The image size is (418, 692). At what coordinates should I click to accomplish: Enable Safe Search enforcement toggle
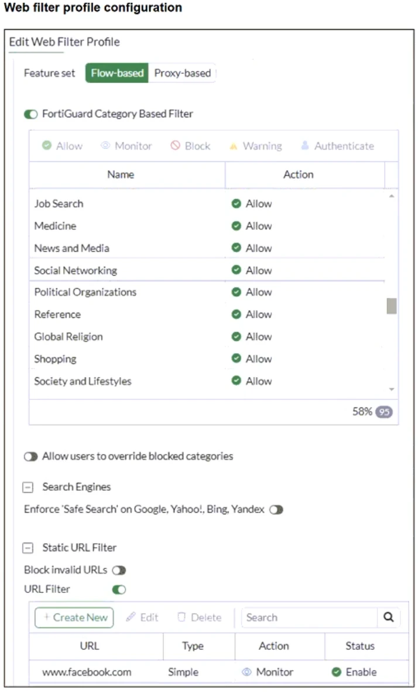(276, 510)
